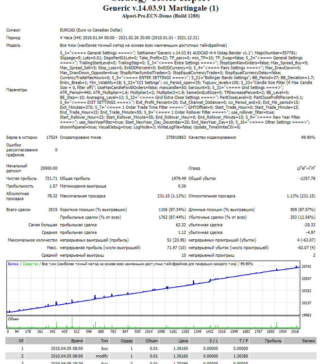
Task: Select the chart axis value "20742"
Action: (x=306, y=266)
